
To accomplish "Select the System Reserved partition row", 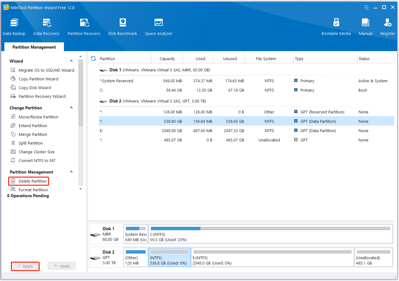I will (247, 81).
